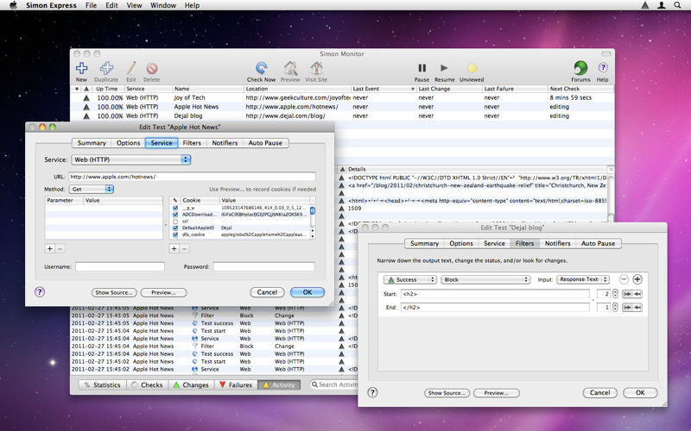This screenshot has width=691, height=431.
Task: Switch to Filters tab in Apple Hot News dialog
Action: (x=192, y=143)
